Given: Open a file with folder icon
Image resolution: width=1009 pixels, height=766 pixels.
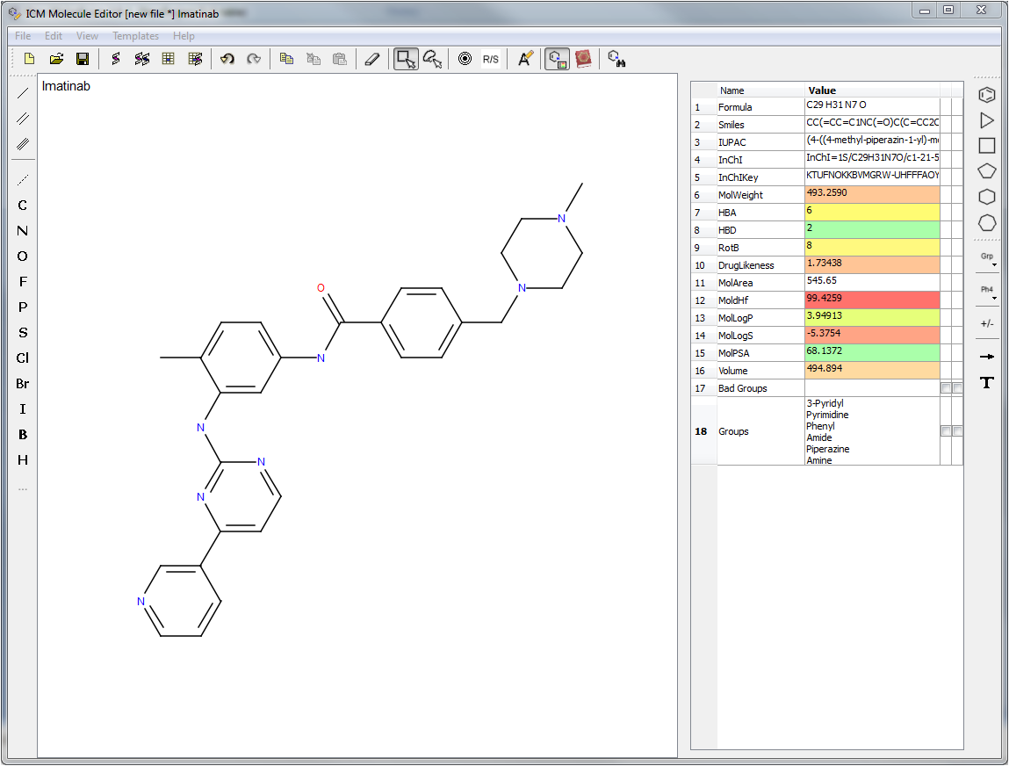Looking at the screenshot, I should point(56,59).
